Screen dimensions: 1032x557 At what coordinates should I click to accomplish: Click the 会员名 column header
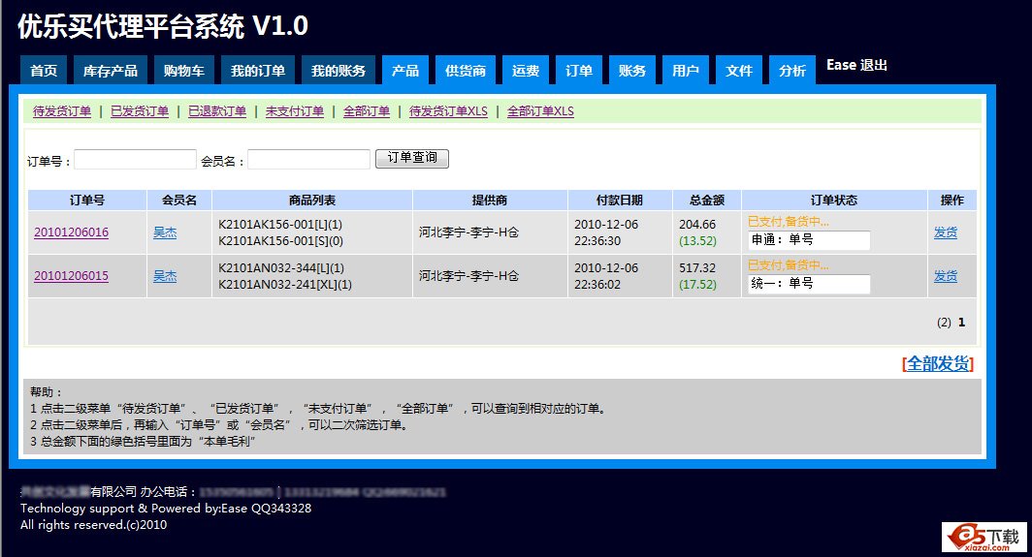point(179,200)
